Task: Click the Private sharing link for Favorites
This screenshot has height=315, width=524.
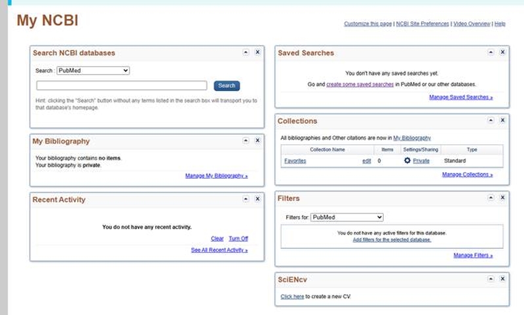Action: click(421, 161)
